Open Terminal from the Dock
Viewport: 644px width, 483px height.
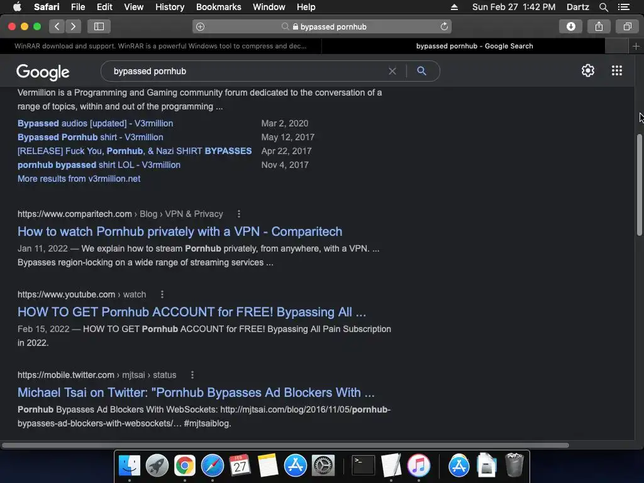(364, 466)
